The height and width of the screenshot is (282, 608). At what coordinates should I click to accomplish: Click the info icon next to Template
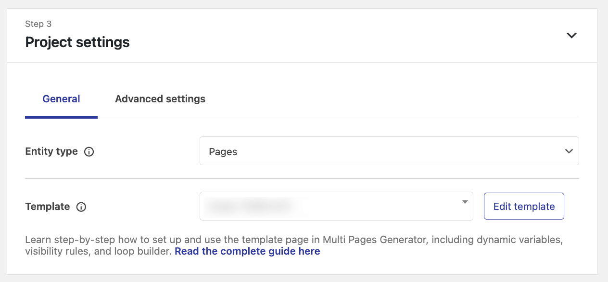pos(81,207)
